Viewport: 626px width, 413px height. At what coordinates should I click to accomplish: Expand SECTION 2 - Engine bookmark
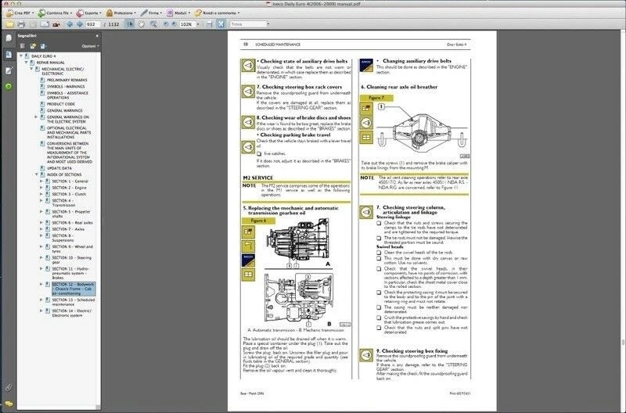[x=41, y=188]
